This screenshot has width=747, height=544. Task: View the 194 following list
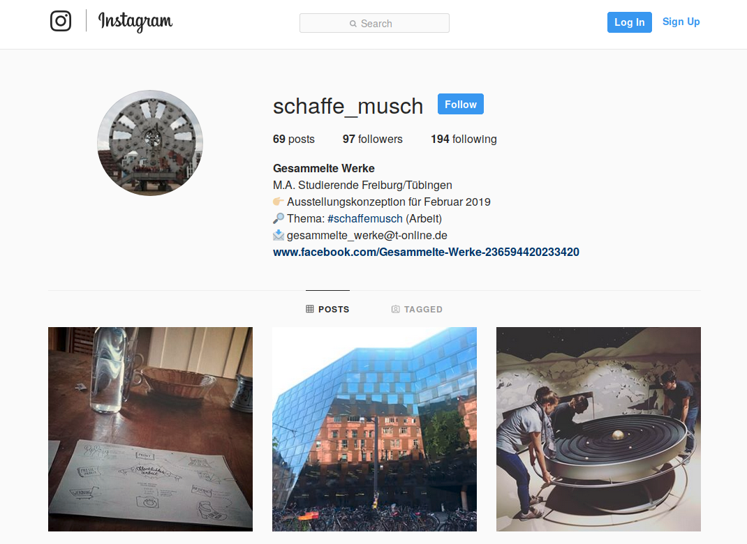tap(464, 139)
